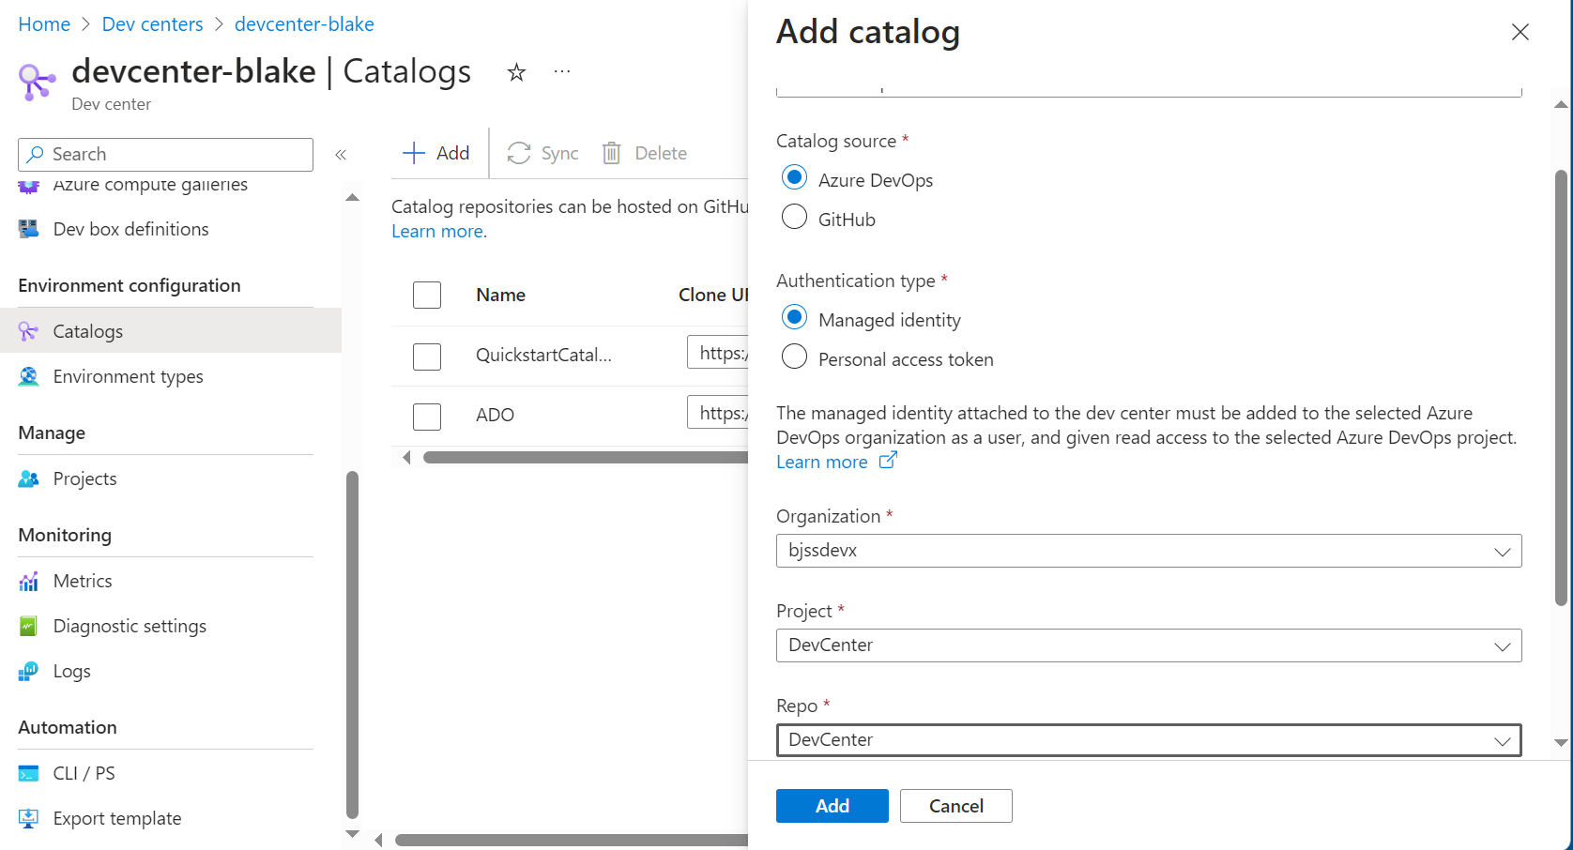The image size is (1573, 850).
Task: Click the search magnifier icon
Action: pos(36,154)
